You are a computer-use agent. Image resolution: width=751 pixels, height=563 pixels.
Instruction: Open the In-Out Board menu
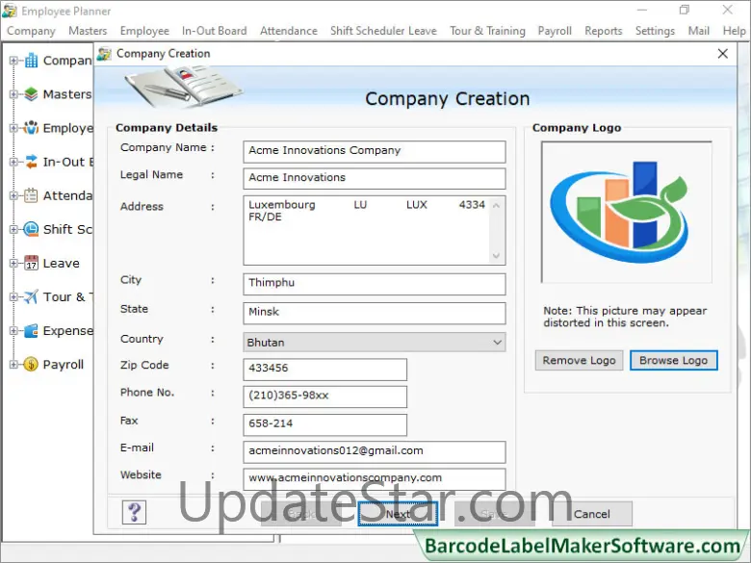tap(214, 31)
